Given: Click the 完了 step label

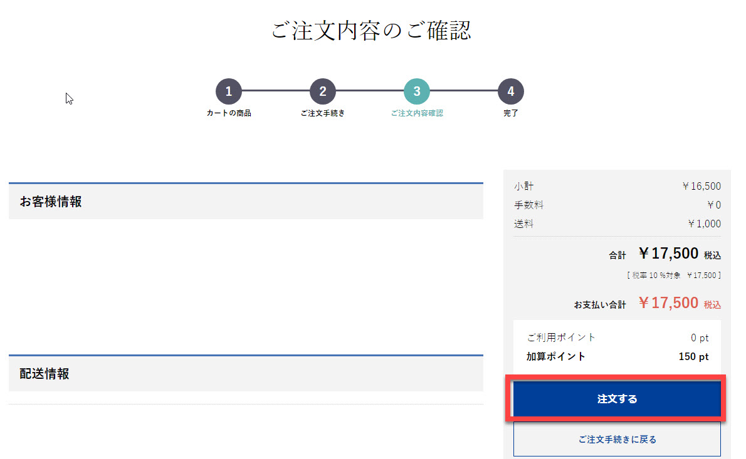Looking at the screenshot, I should point(510,113).
